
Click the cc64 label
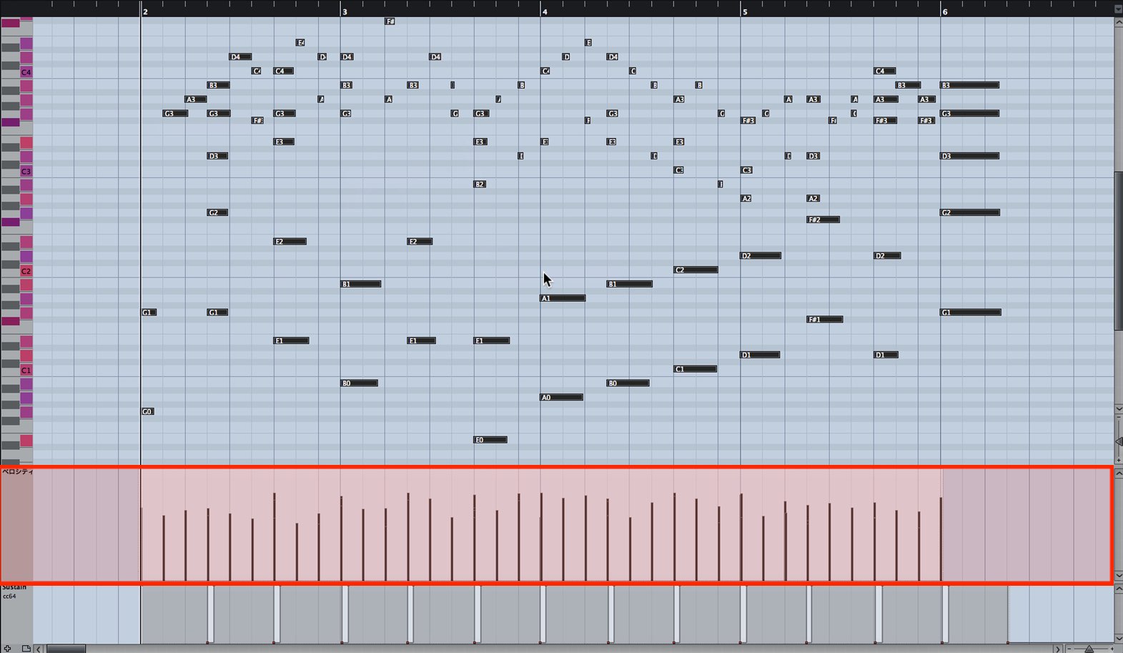pos(9,596)
